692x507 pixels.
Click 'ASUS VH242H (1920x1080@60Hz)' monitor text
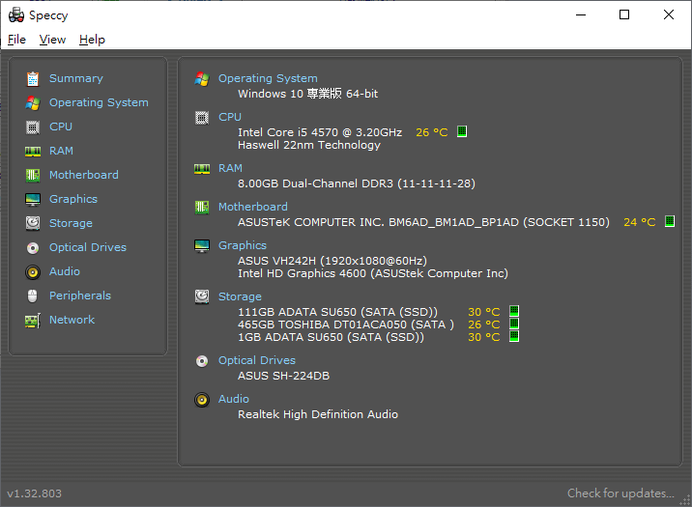click(332, 261)
